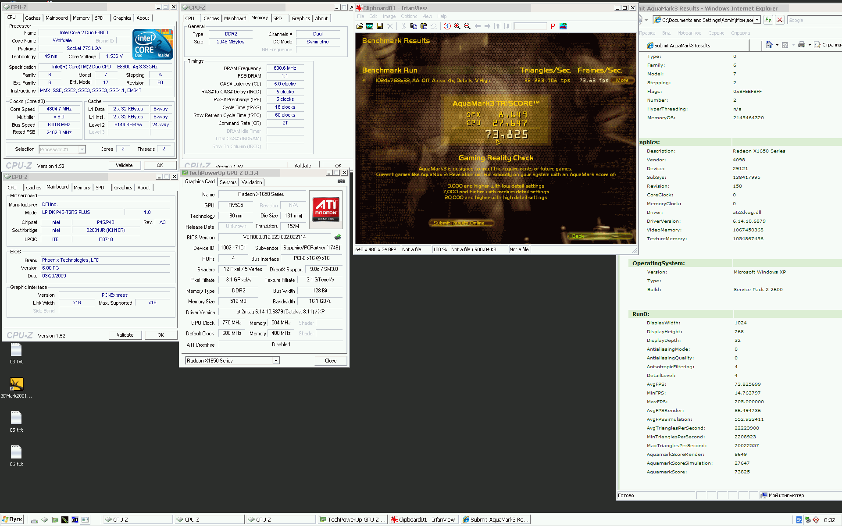Open Избранное menu in Internet Explorer
The width and height of the screenshot is (842, 526).
(x=689, y=33)
